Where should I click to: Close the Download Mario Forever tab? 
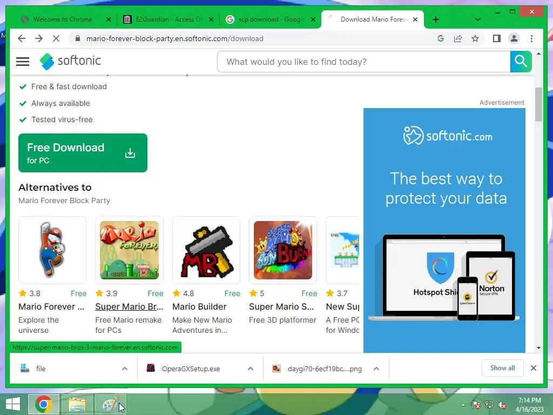415,19
